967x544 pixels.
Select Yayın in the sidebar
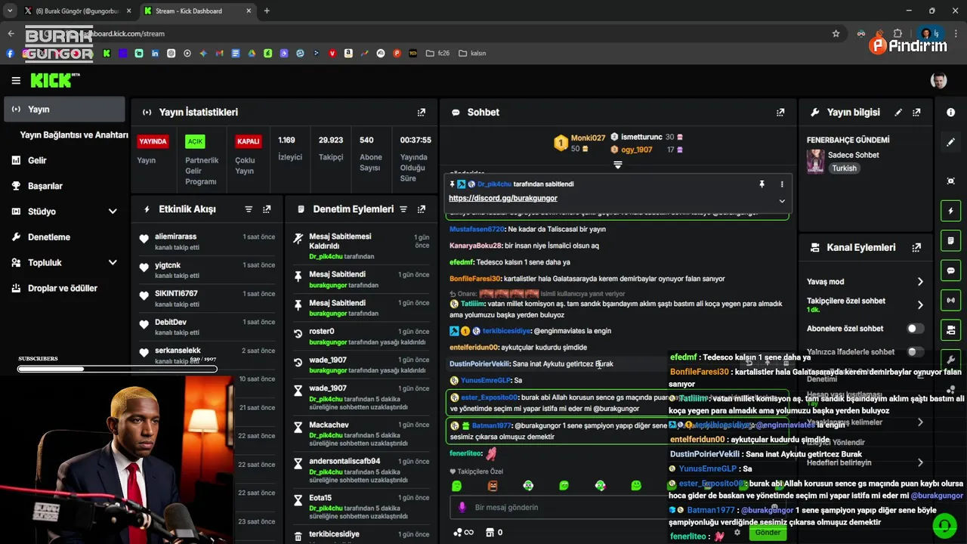64,110
